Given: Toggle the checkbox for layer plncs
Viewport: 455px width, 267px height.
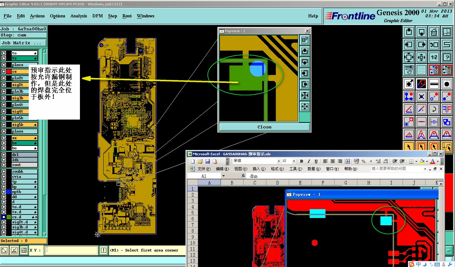Looking at the screenshot, I should (x=4, y=65).
